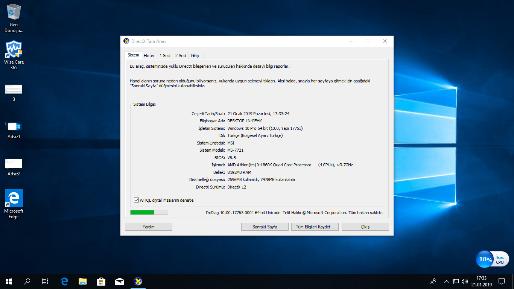Click memory value '8192MB RAM'

click(239, 172)
